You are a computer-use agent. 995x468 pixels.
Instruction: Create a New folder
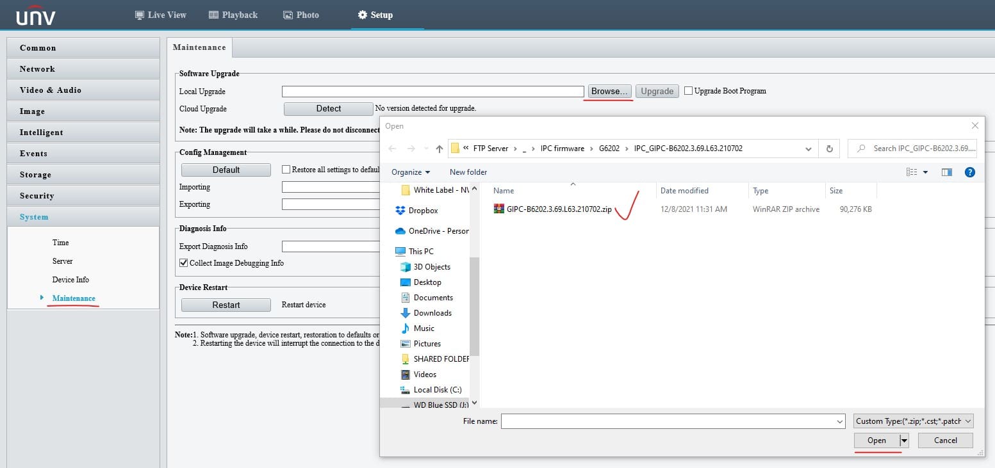468,172
